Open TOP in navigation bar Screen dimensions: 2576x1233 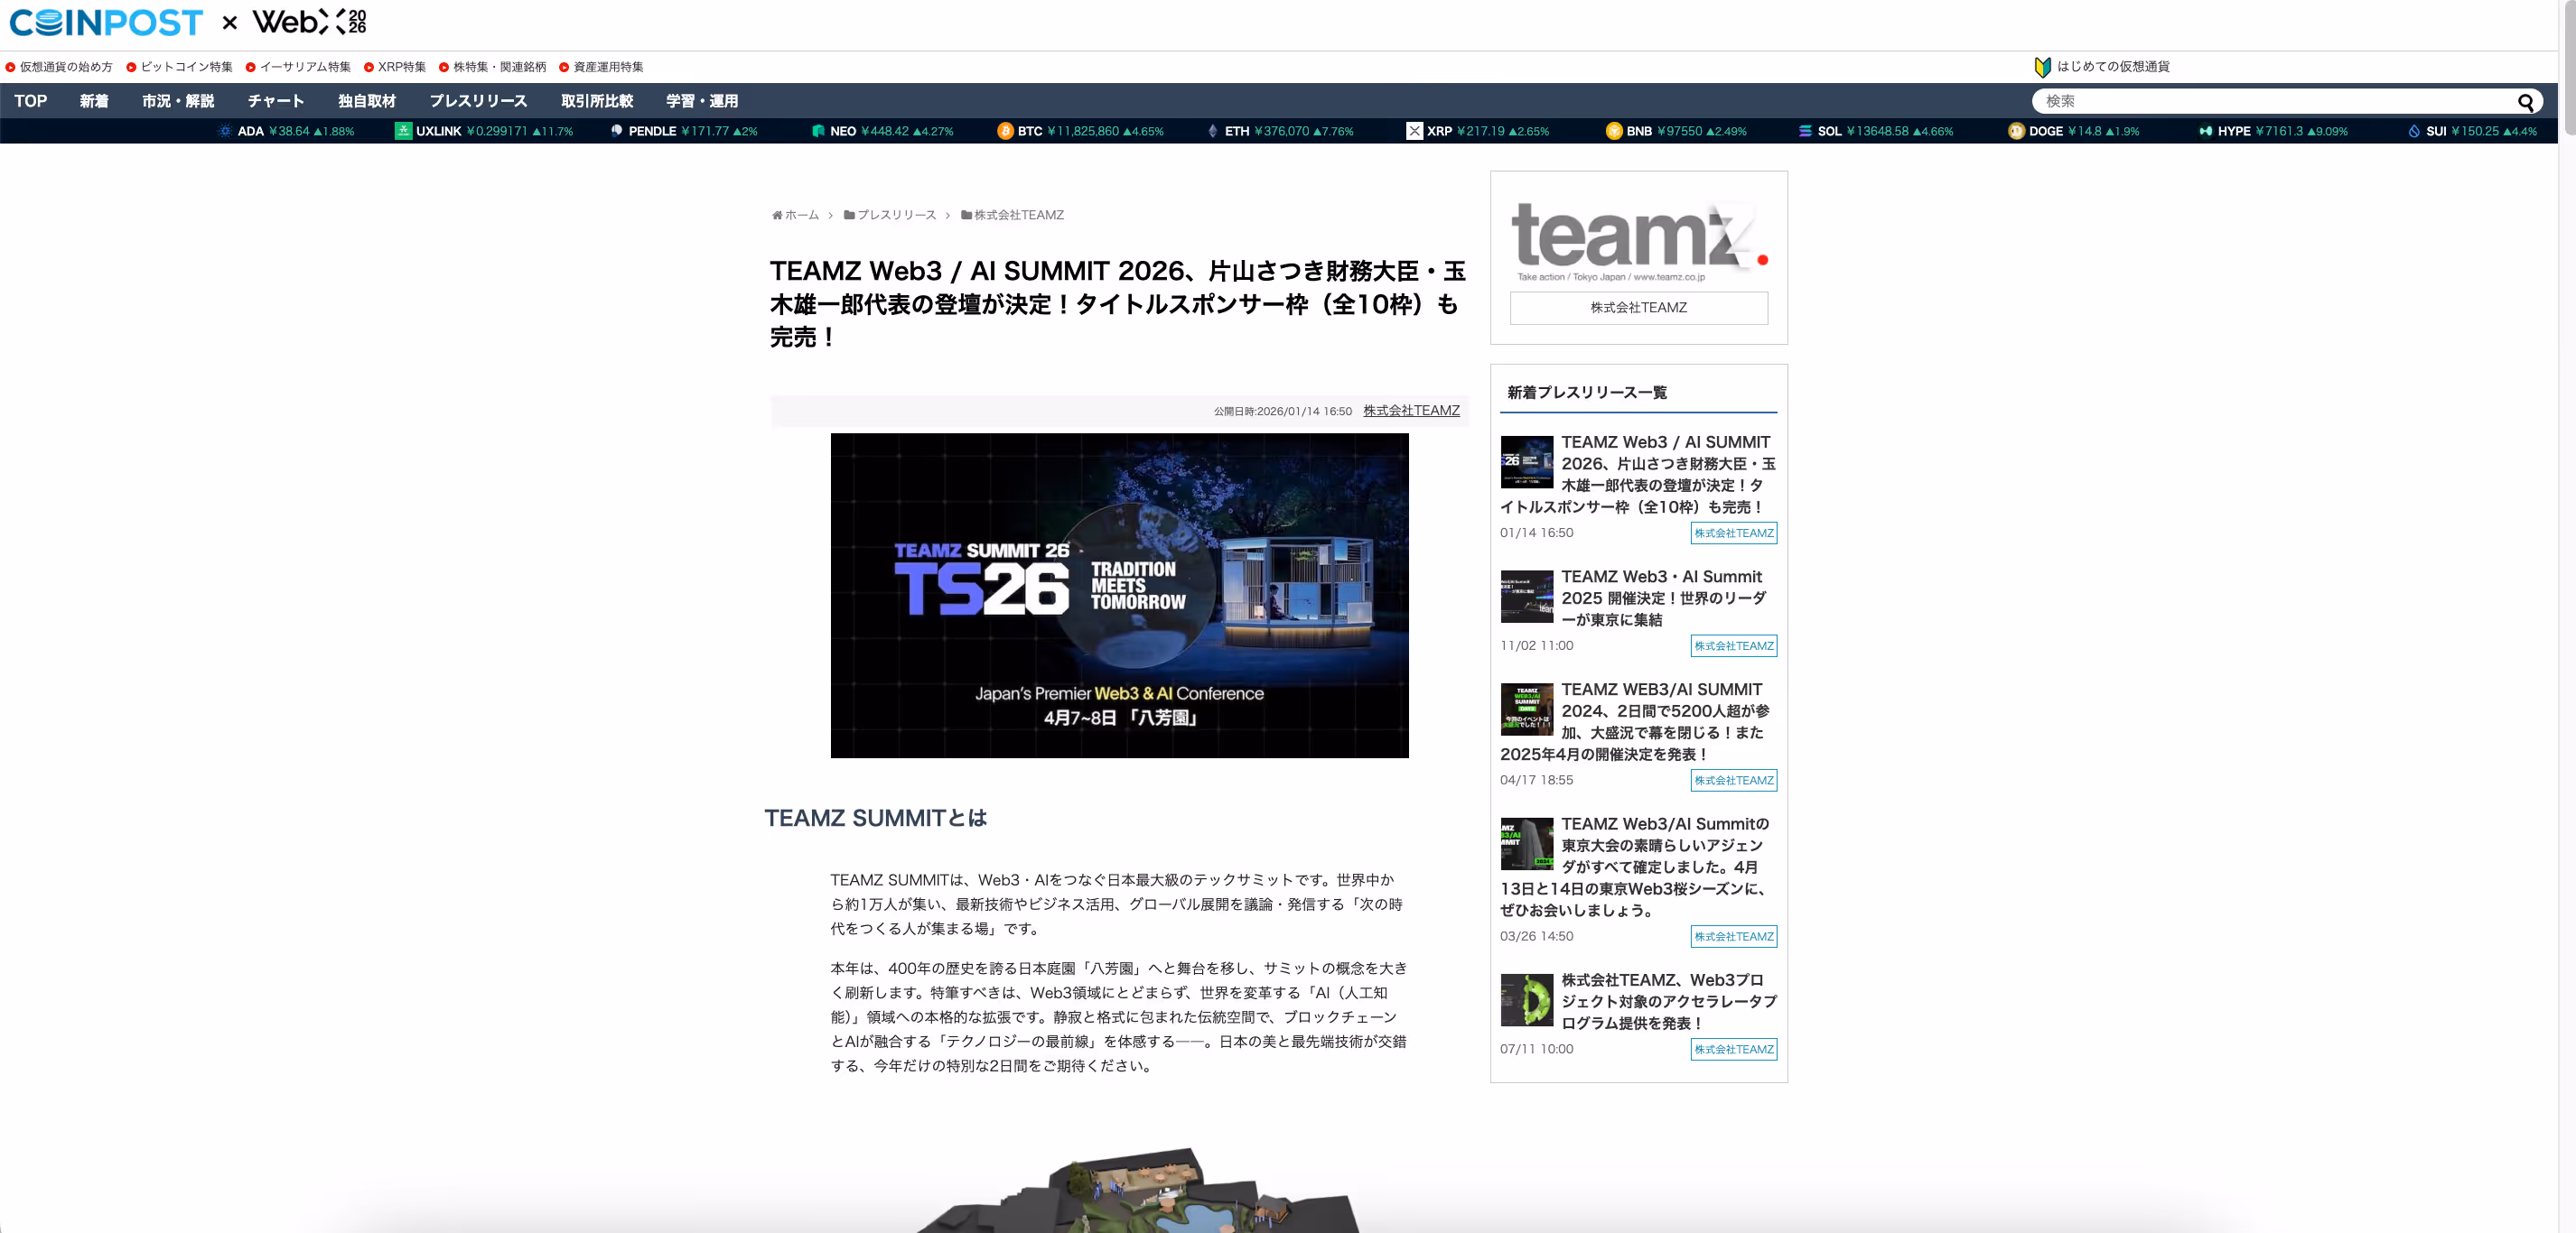click(31, 101)
